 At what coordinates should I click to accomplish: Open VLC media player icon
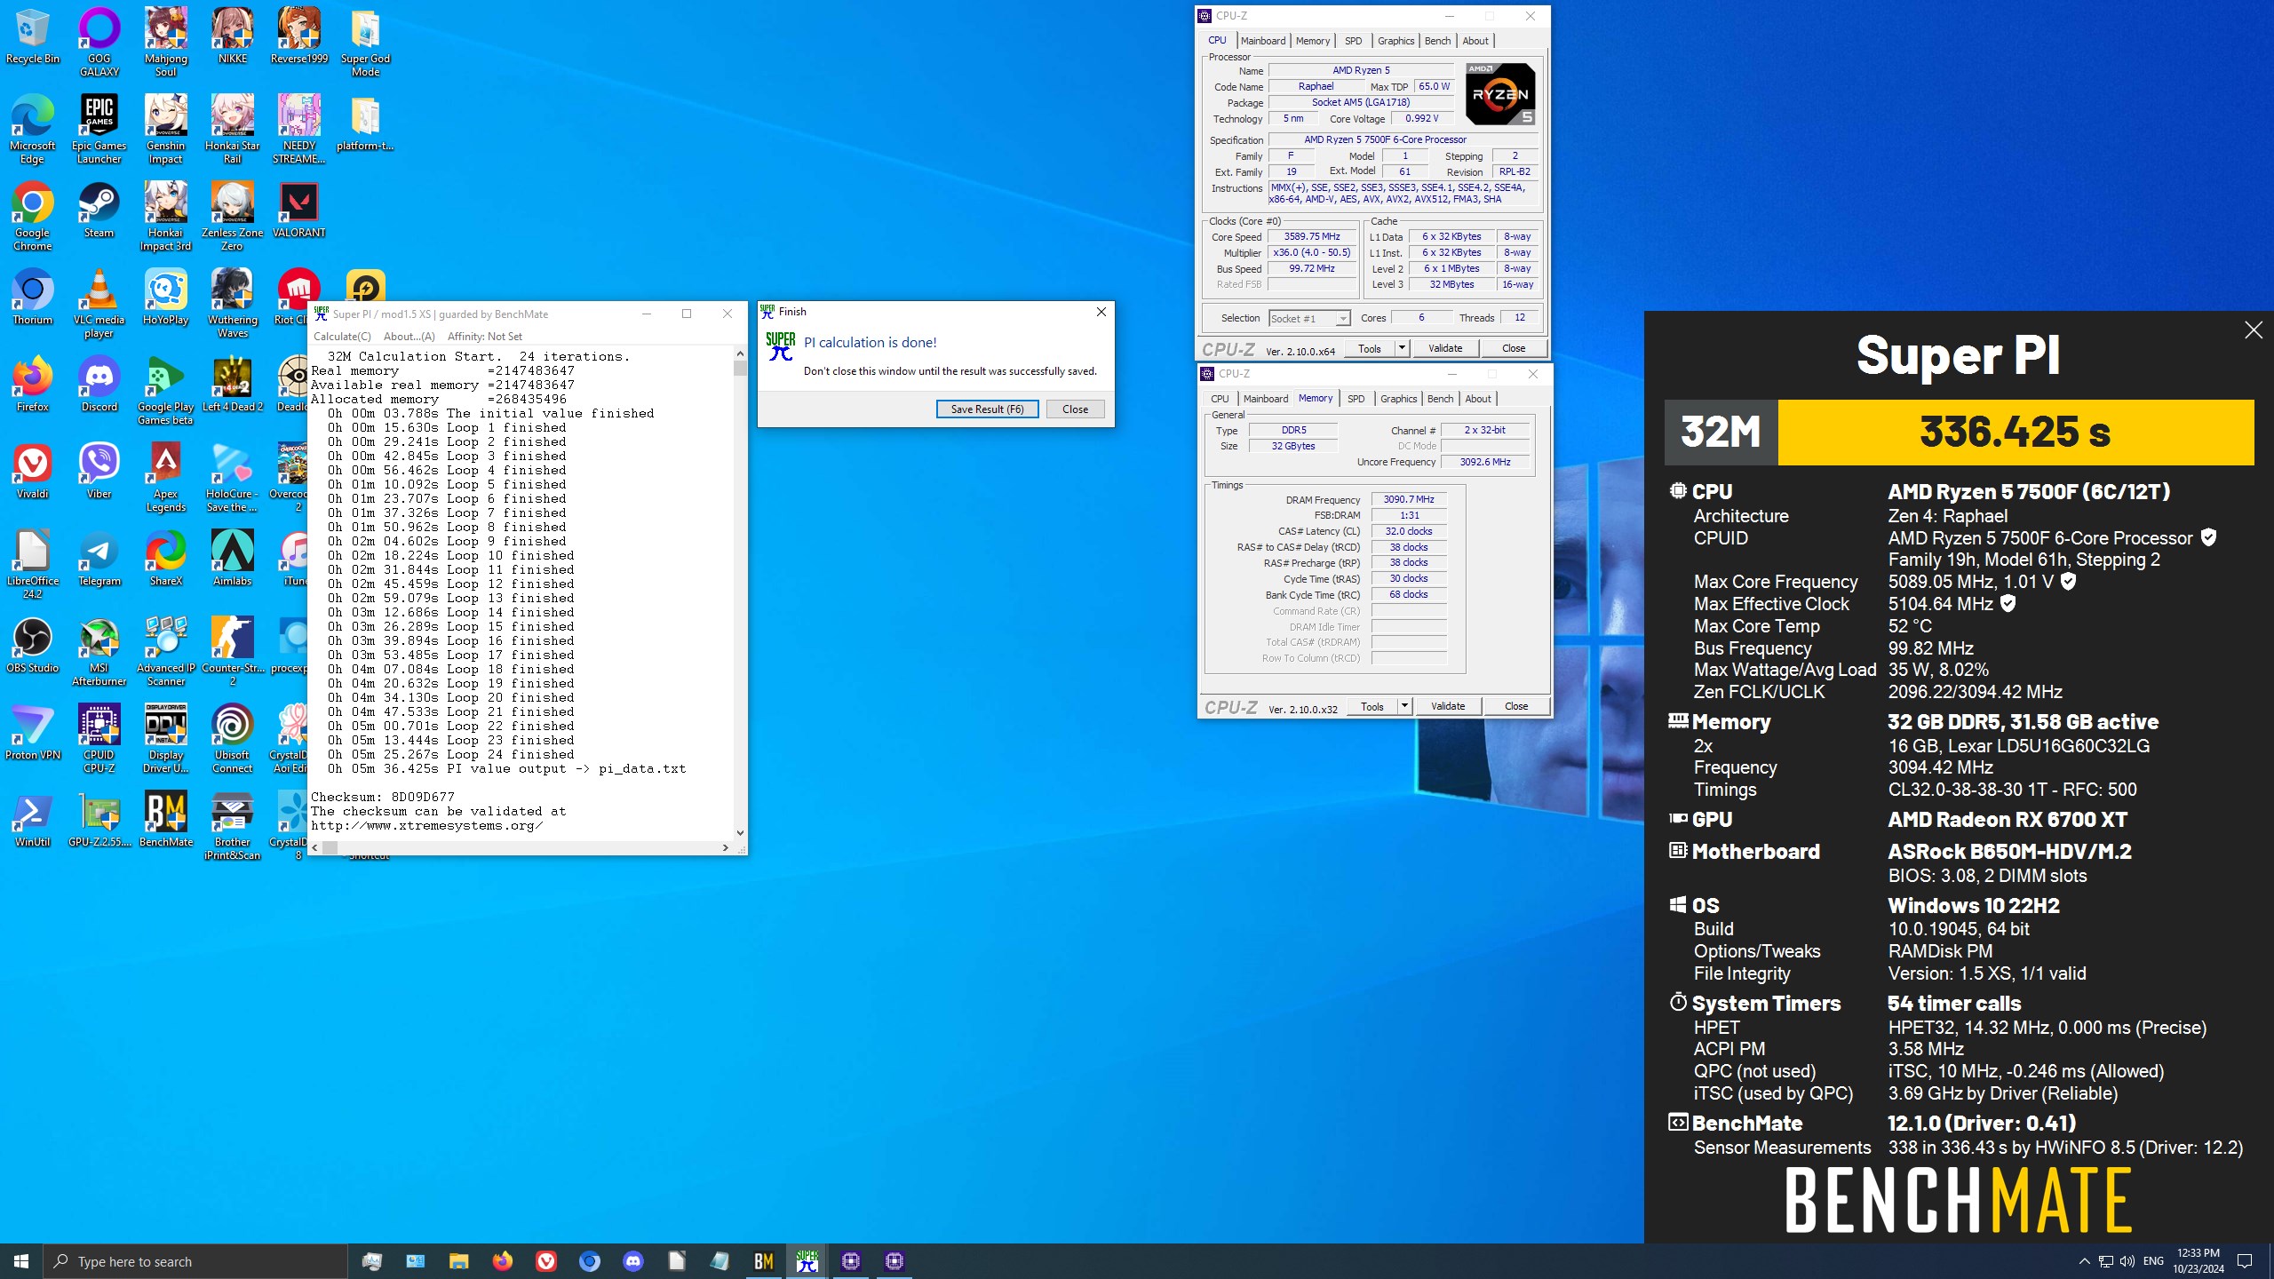(x=99, y=304)
